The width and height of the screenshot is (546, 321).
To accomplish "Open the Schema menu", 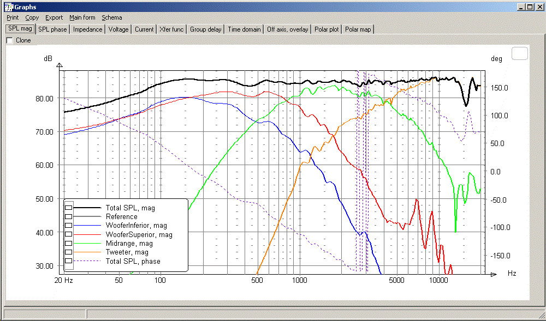I will 112,17.
